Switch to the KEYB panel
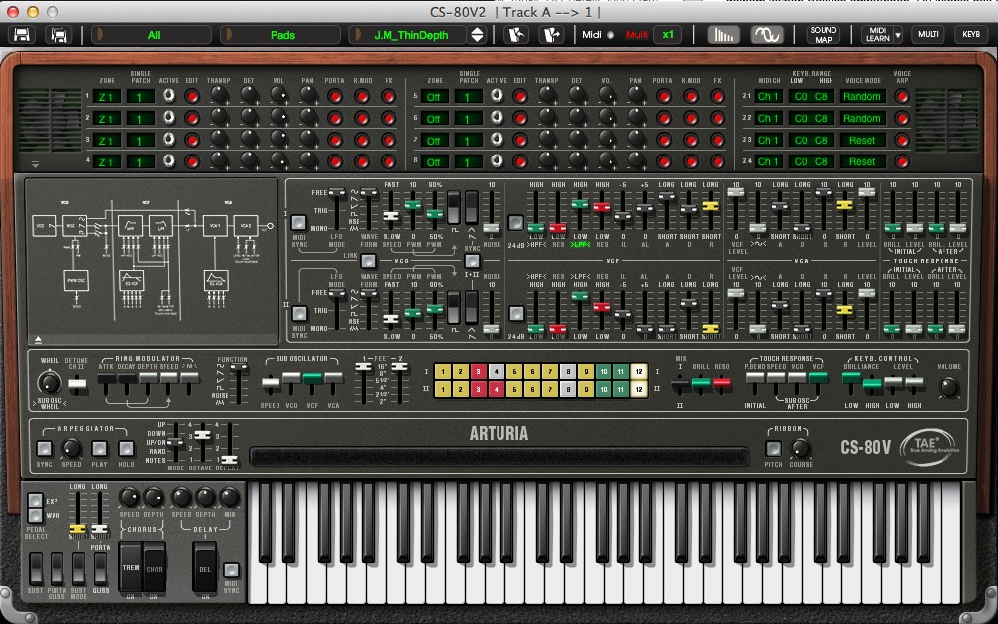998x624 pixels. tap(969, 35)
